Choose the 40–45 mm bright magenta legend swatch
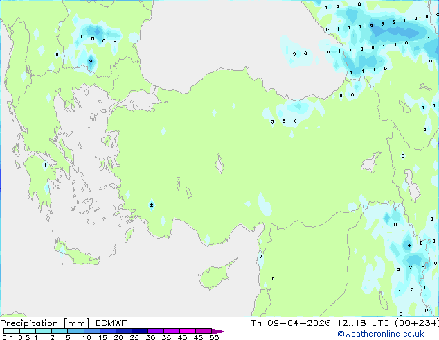Screen dimensions: 439x340 [x=188, y=331]
